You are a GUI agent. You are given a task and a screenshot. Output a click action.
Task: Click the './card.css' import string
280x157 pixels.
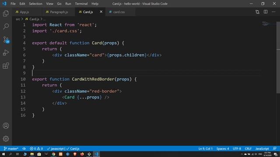coord(64,31)
